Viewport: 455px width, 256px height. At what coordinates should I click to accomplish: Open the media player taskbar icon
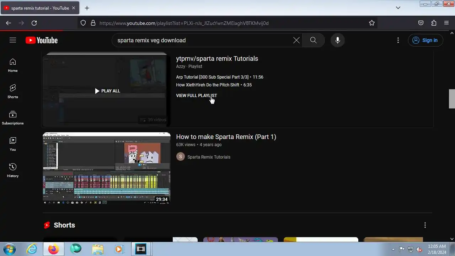point(119,249)
